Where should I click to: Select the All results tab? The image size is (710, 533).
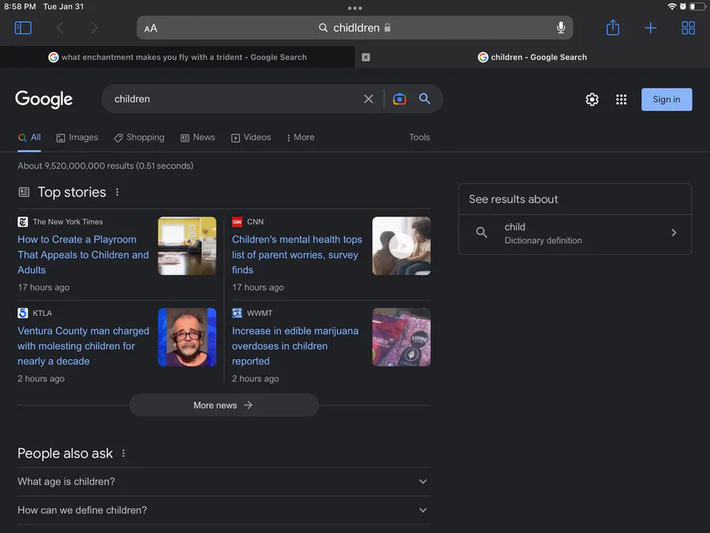(29, 137)
